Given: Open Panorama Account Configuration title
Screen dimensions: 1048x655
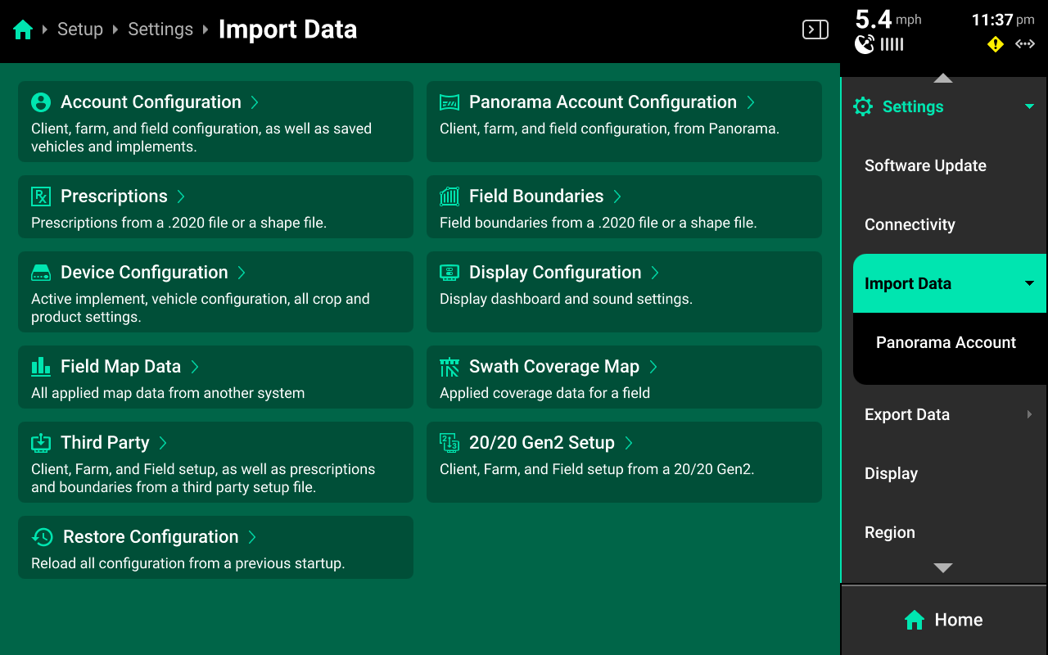Looking at the screenshot, I should point(603,102).
